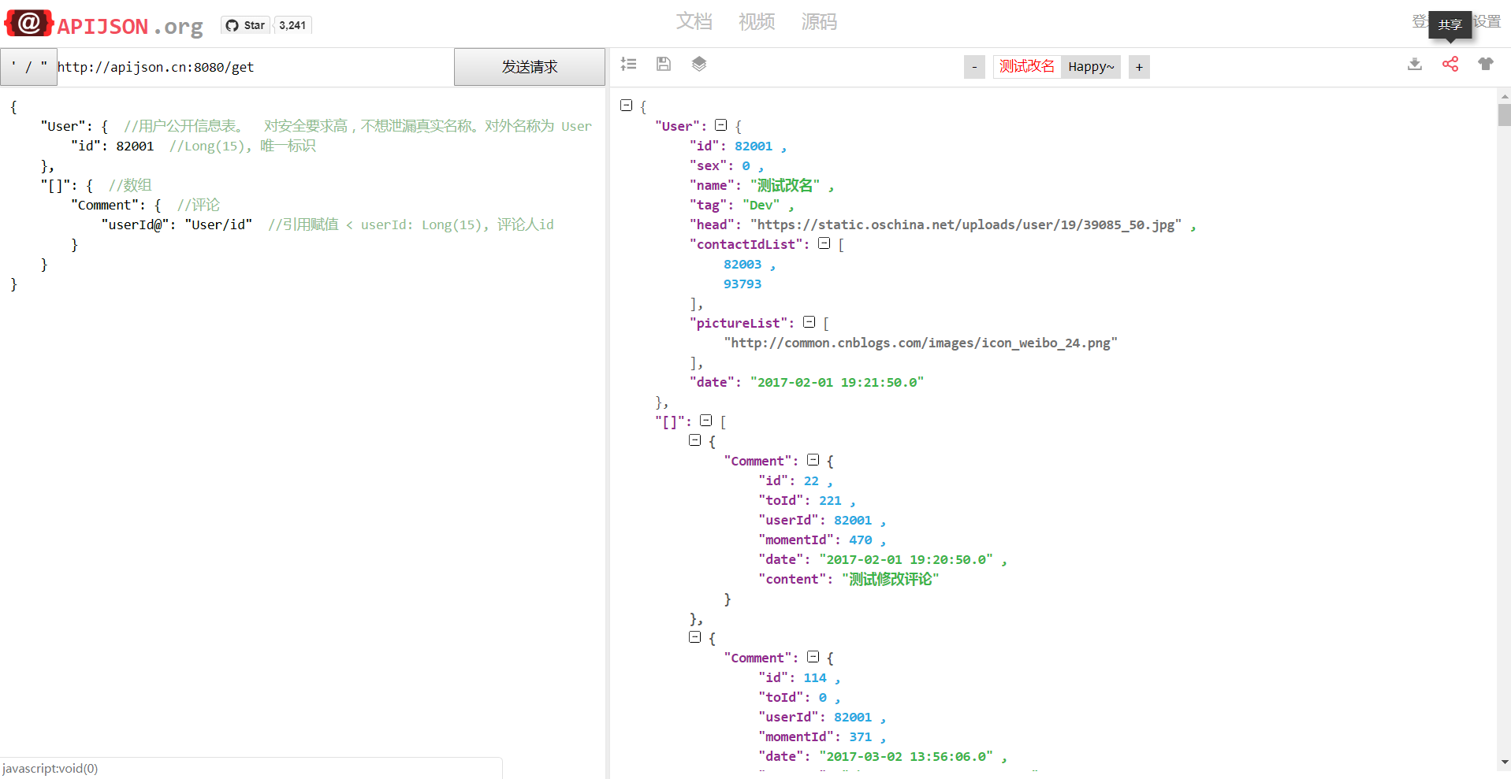This screenshot has height=779, width=1511.
Task: Click the momentId value 470
Action: 861,540
